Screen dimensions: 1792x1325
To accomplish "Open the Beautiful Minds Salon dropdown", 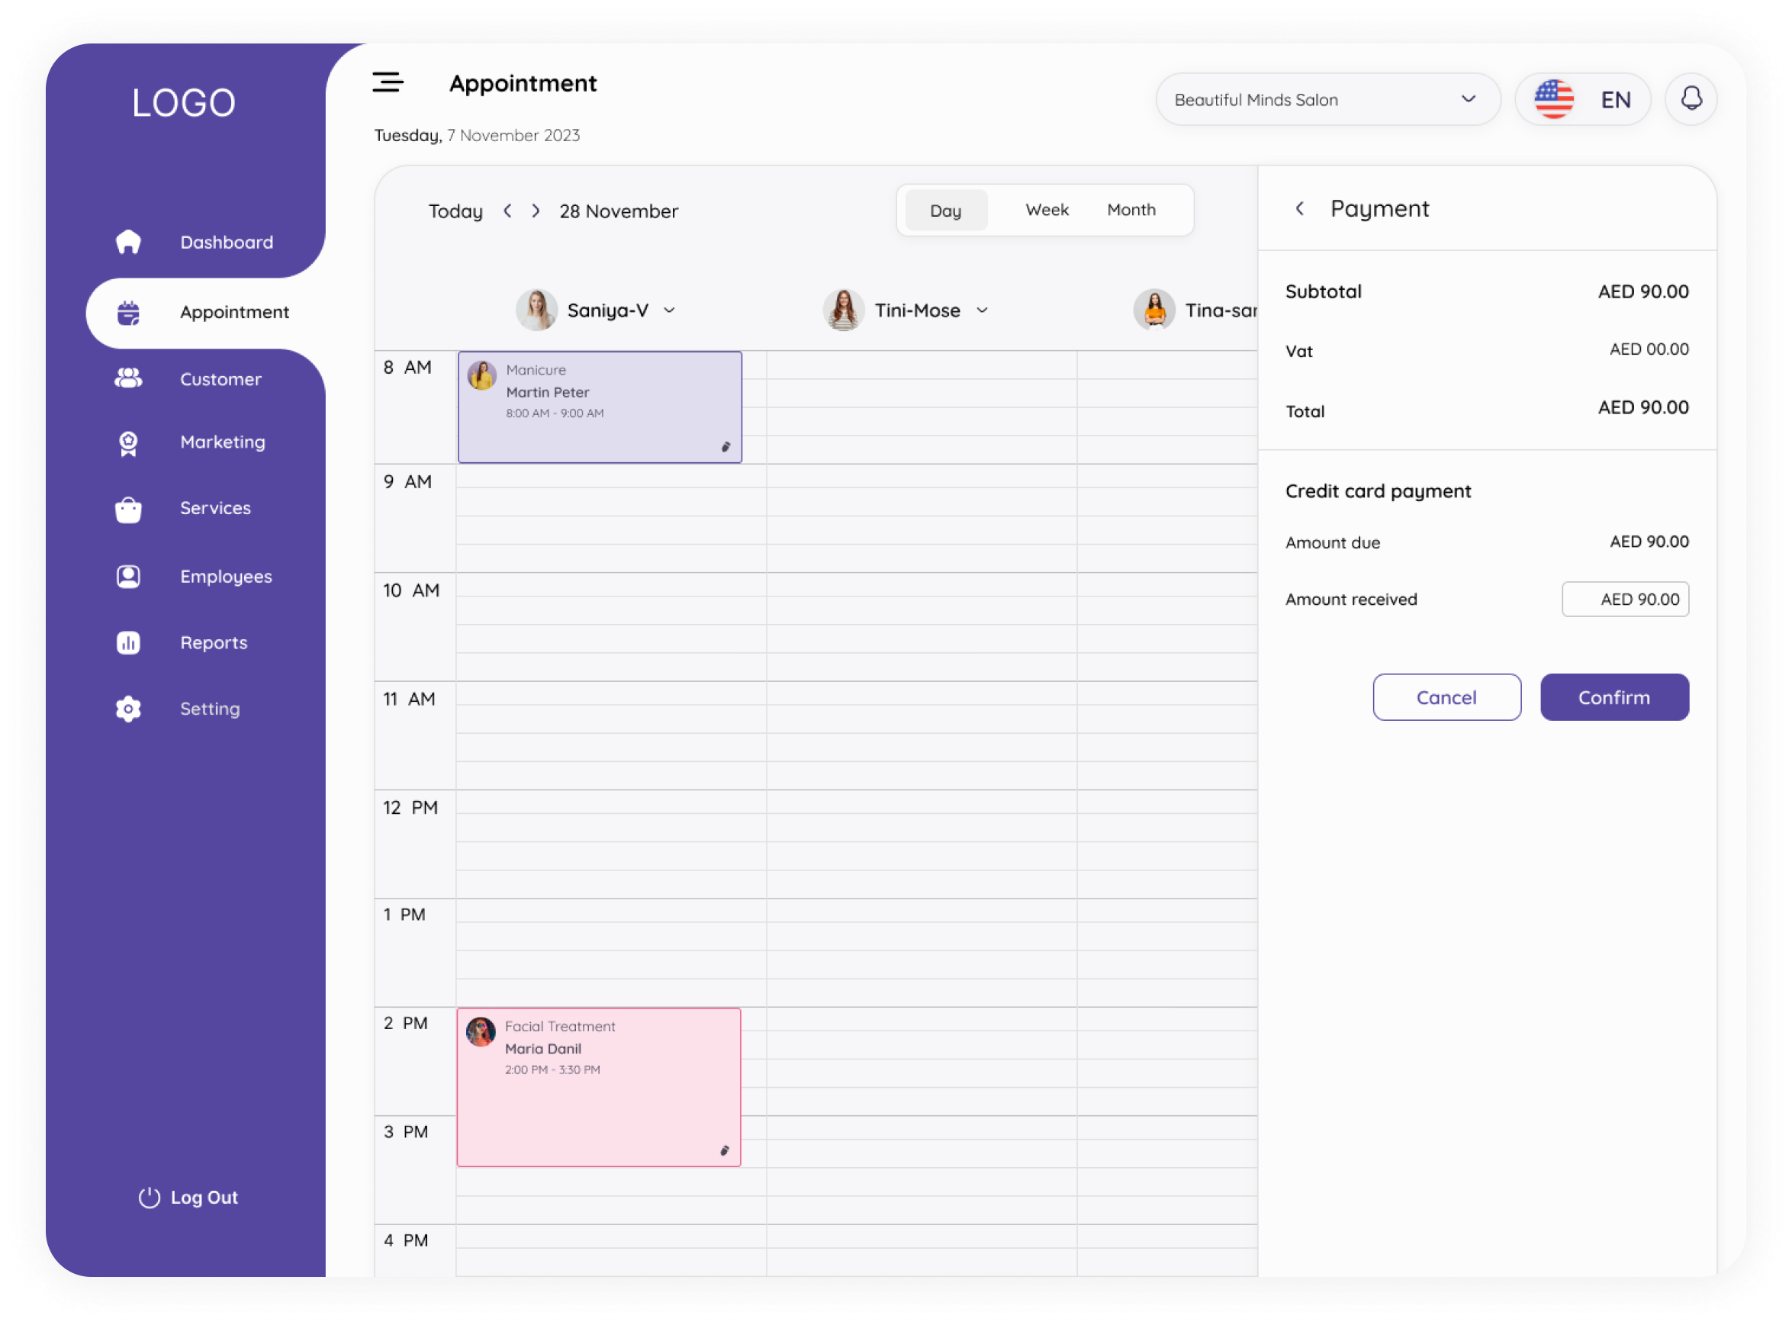I will [1327, 99].
